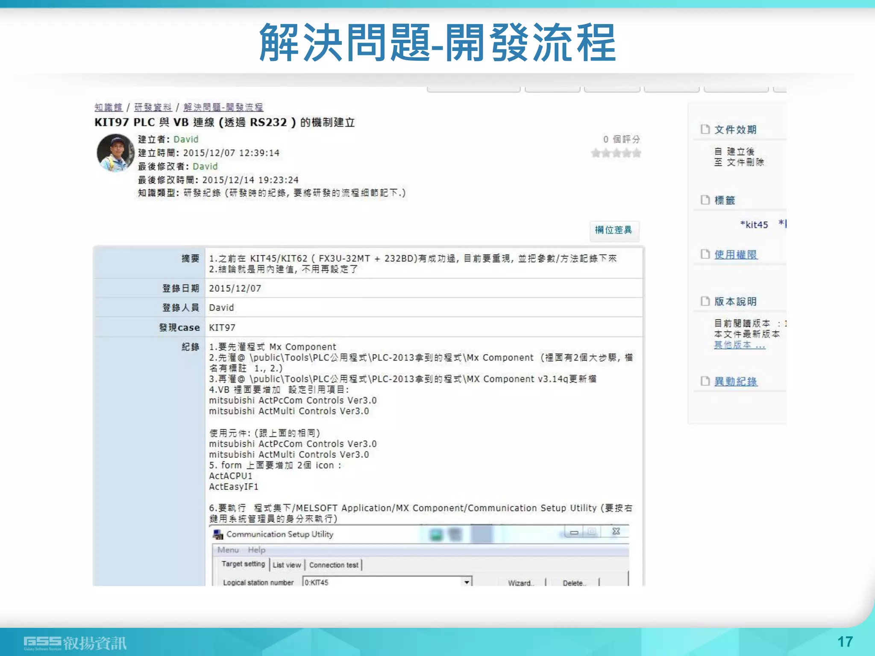
Task: Click the 0 個評分 rating count
Action: click(622, 139)
